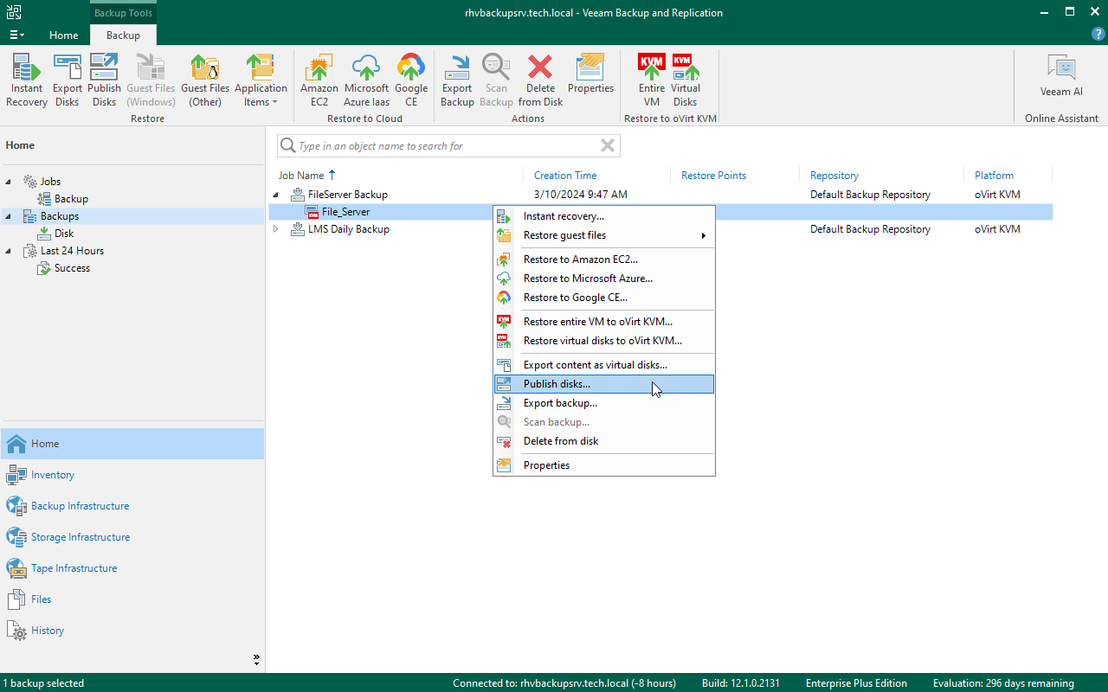Collapse the Last 24 Hours node
This screenshot has width=1108, height=692.
(9, 251)
